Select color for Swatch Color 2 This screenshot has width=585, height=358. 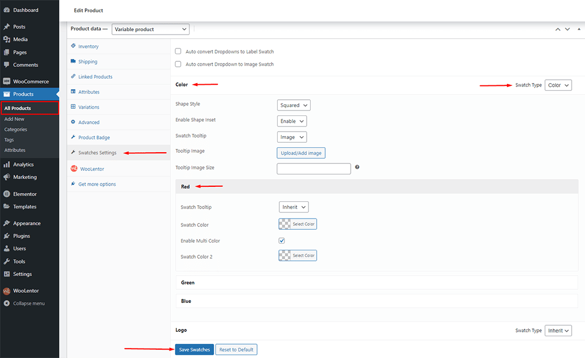click(298, 256)
